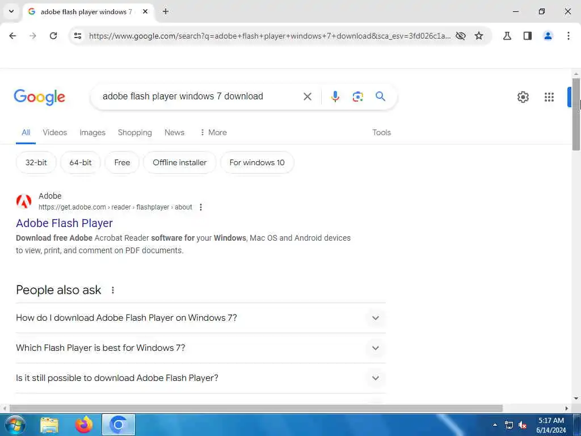This screenshot has width=581, height=436.
Task: Click the muted volume tray icon
Action: point(523,425)
